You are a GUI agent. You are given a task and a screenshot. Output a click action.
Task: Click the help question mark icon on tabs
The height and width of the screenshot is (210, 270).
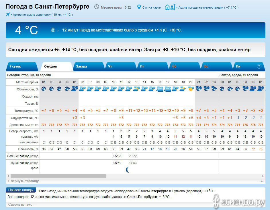[259, 66]
